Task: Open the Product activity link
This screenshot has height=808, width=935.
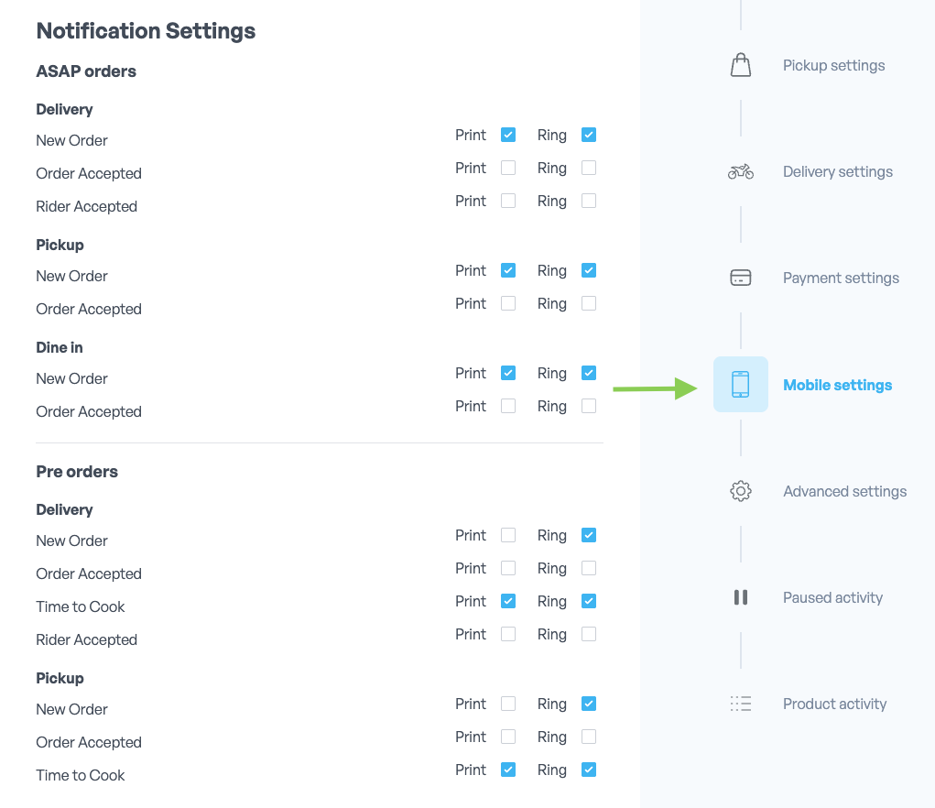Action: 834,704
